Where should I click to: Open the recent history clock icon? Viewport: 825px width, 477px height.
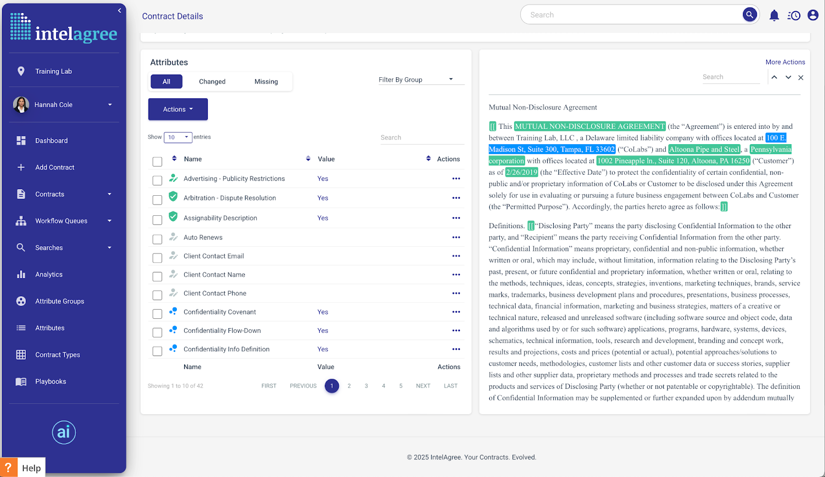click(x=794, y=15)
